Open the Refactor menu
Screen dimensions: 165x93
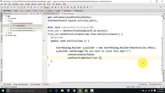point(34,4)
